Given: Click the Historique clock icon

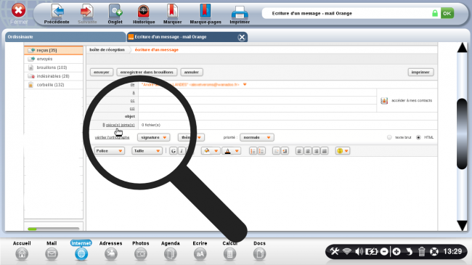Looking at the screenshot, I should [144, 12].
